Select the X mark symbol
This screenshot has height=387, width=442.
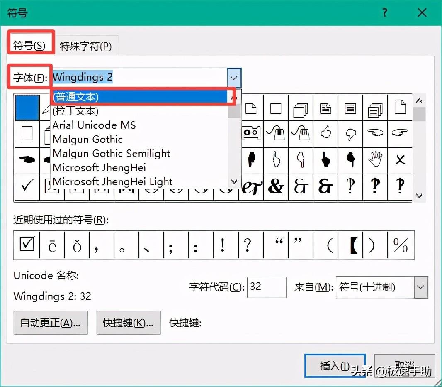pos(400,159)
